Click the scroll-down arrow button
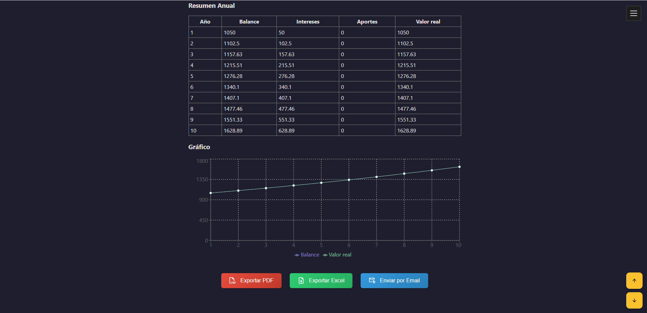Viewport: 647px width, 313px height. [x=634, y=300]
